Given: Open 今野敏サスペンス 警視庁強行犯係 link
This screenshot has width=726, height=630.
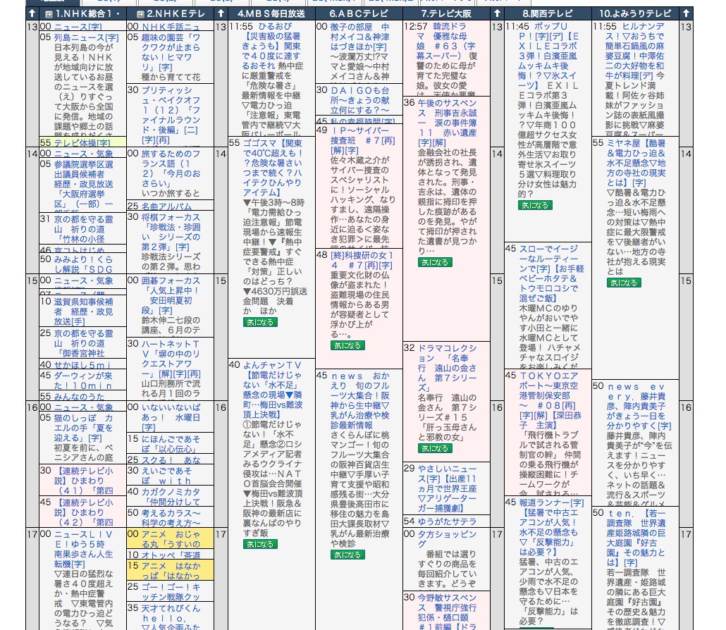Looking at the screenshot, I should [448, 612].
